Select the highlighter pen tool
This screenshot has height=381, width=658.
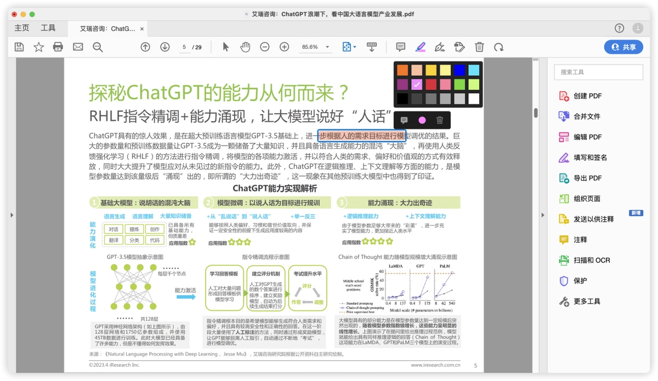(x=420, y=47)
